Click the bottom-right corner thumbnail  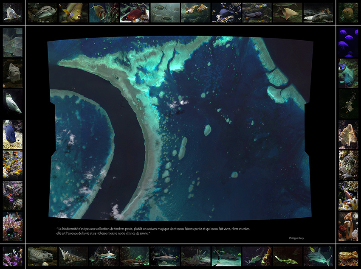348,256
